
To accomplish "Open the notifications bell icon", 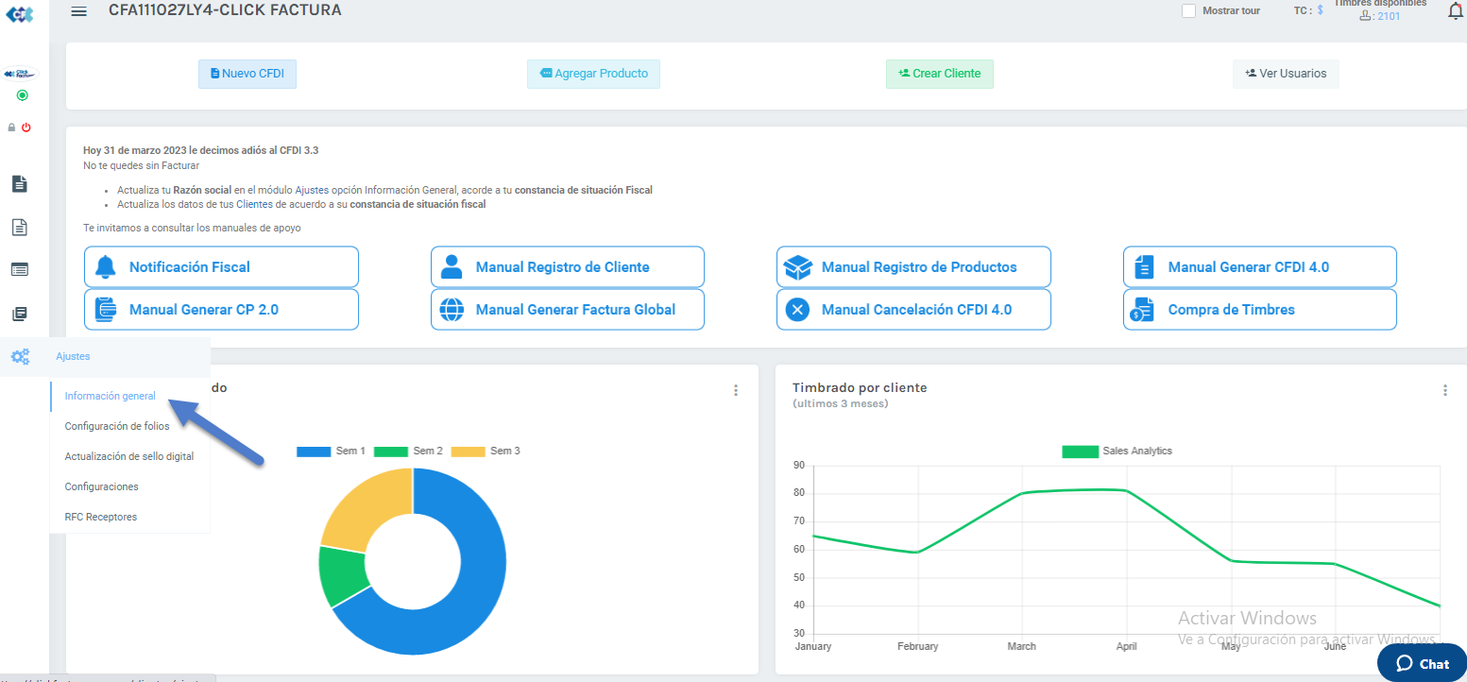I will (x=1455, y=11).
